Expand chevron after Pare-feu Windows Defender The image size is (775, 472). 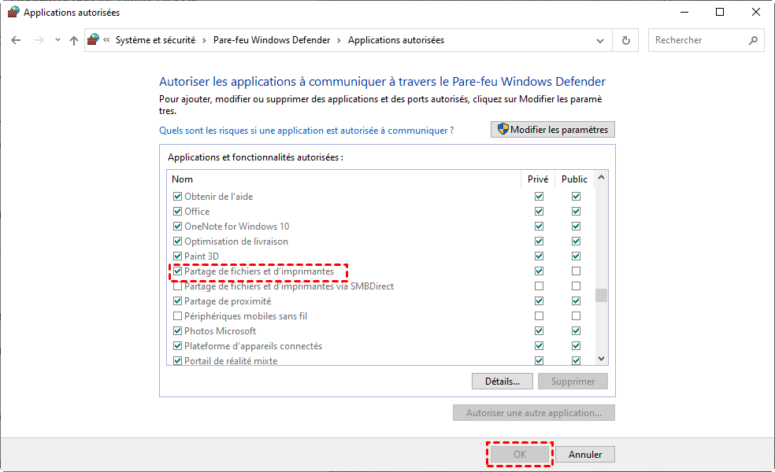click(339, 40)
